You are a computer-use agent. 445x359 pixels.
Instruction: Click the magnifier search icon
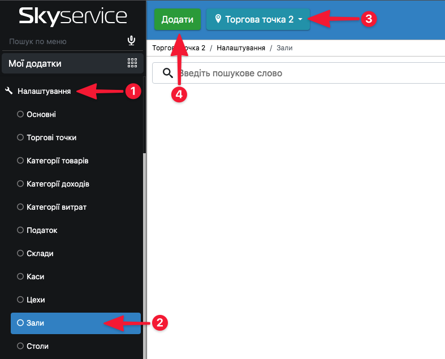click(x=167, y=73)
